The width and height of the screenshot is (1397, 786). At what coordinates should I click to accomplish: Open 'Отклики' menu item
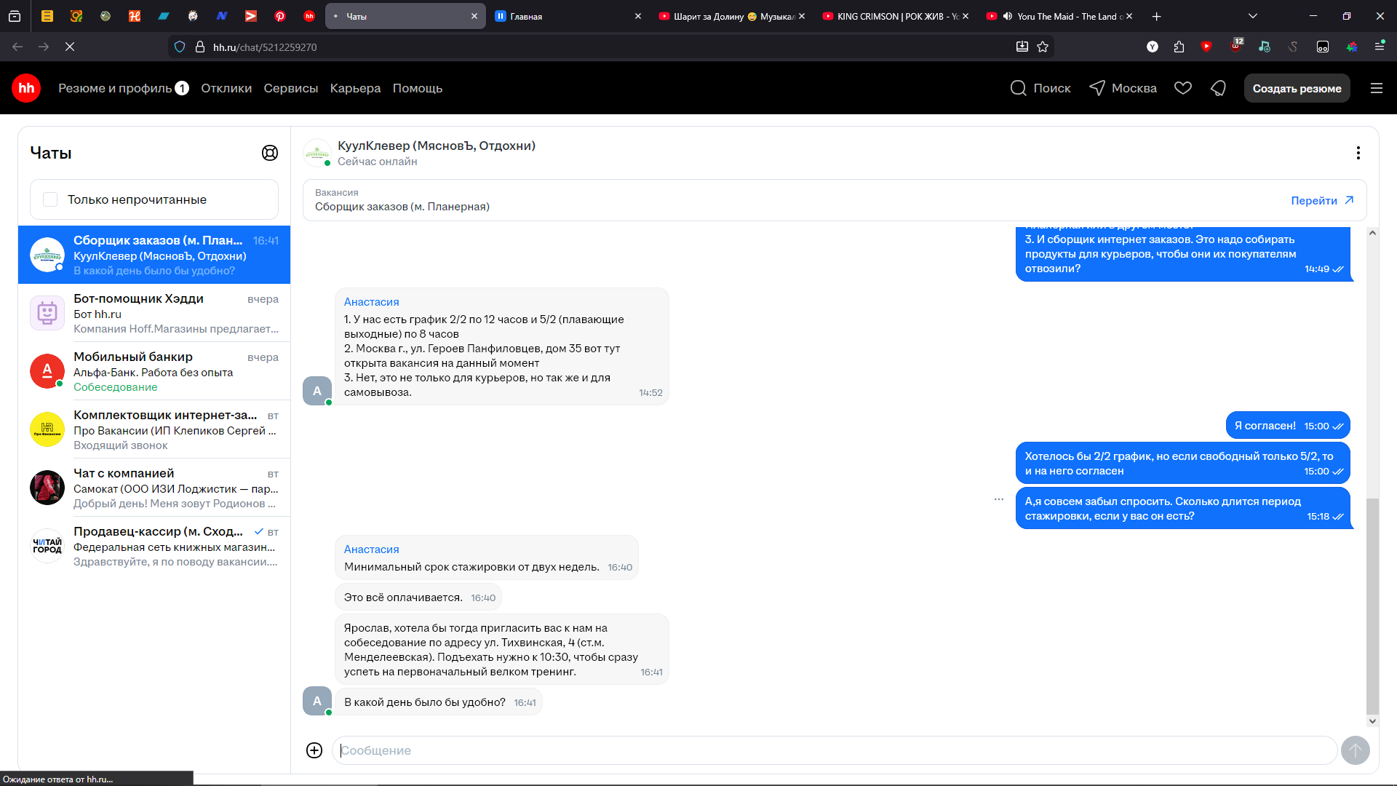pos(226,88)
